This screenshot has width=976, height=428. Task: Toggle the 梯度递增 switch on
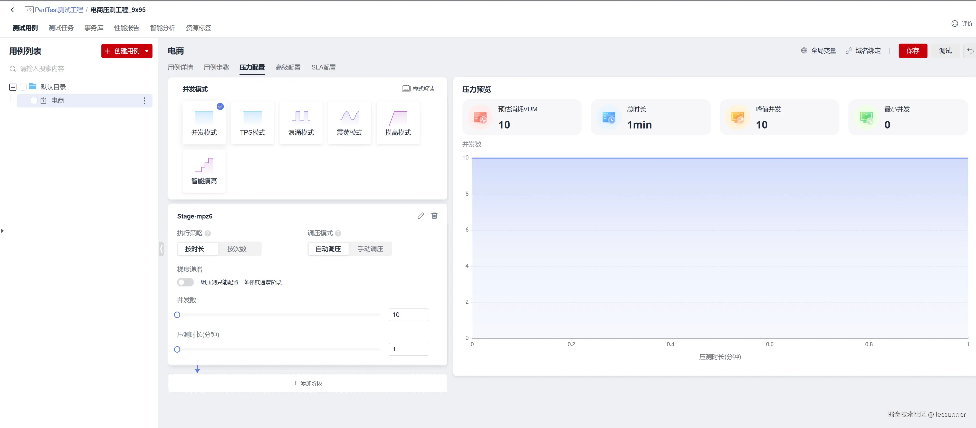185,282
